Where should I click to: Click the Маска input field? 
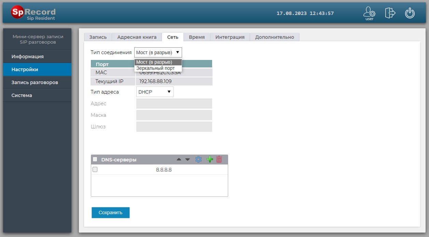(174, 115)
